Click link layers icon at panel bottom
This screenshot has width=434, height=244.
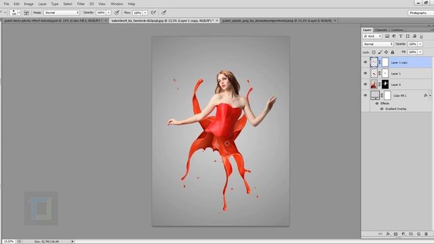click(380, 234)
